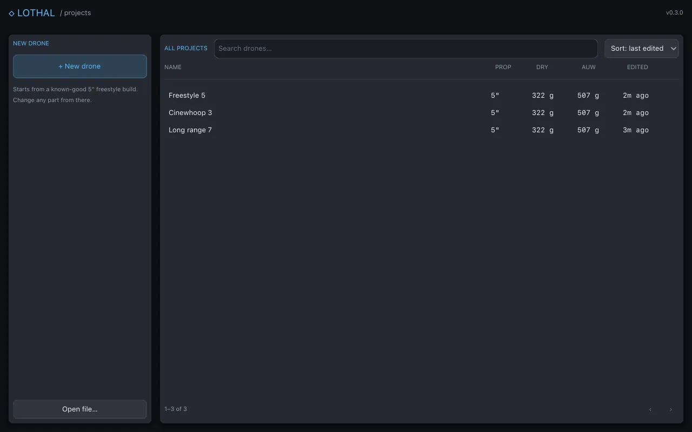Click the NAME column header
Screen dimensions: 692x432
click(173, 67)
